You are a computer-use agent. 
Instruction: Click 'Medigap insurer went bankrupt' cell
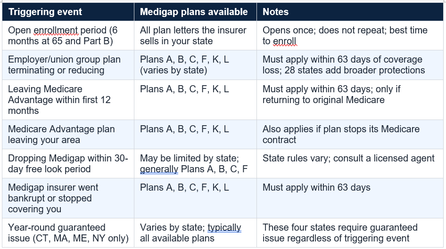pyautogui.click(x=68, y=199)
